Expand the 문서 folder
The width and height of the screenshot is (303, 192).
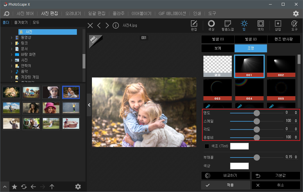point(12,49)
